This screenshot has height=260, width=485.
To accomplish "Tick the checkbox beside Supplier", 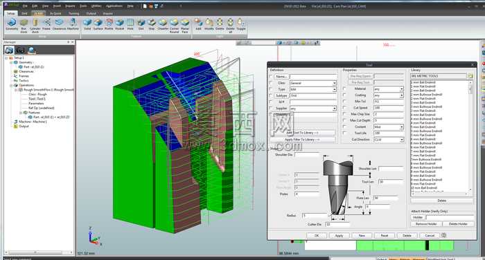I will tap(271, 109).
